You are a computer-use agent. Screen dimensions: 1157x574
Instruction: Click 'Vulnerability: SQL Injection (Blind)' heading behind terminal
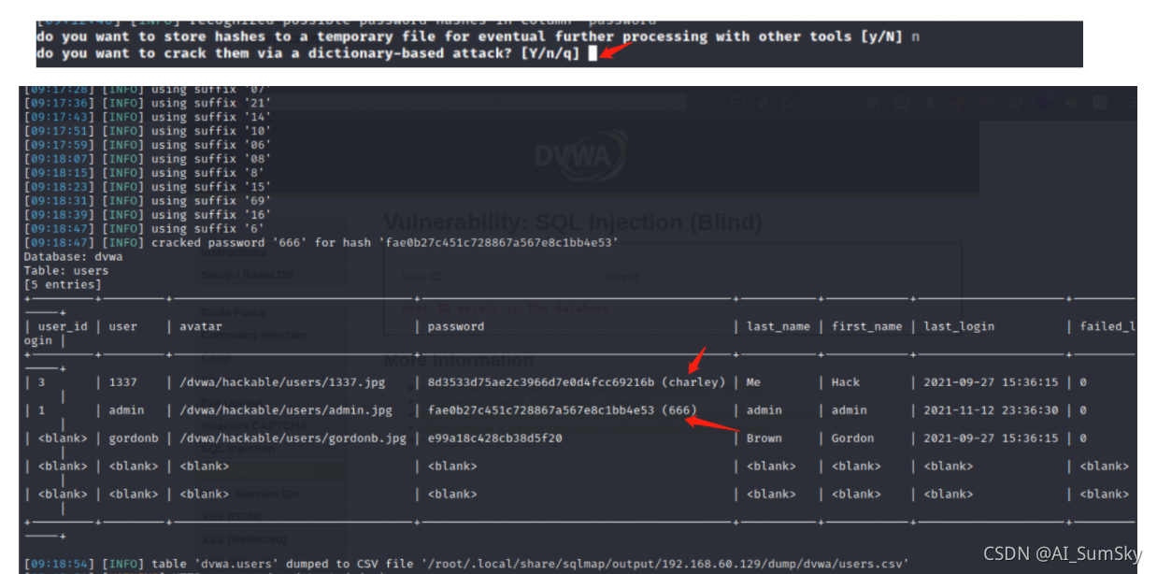coord(573,222)
